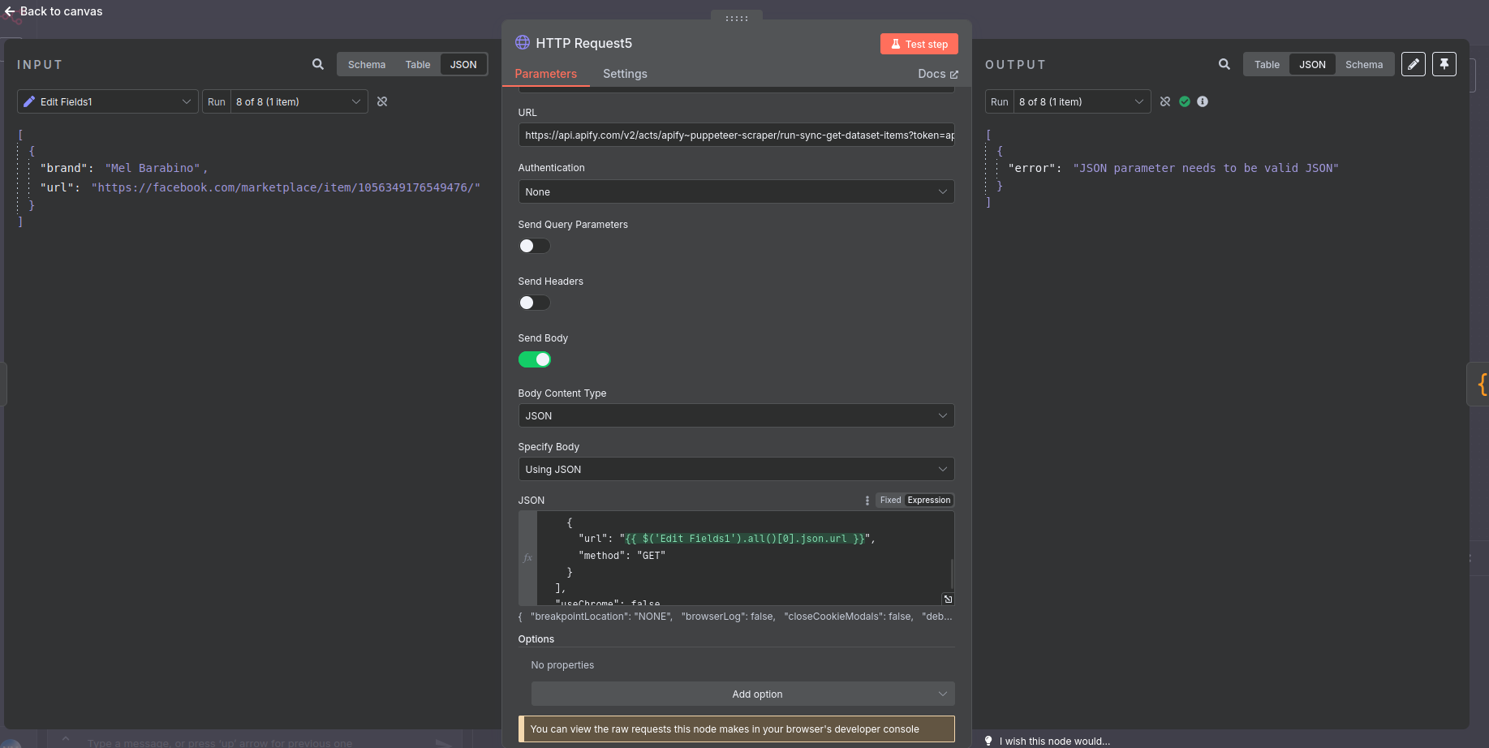This screenshot has height=748, width=1489.
Task: Show output as Schema
Action: 1364,64
